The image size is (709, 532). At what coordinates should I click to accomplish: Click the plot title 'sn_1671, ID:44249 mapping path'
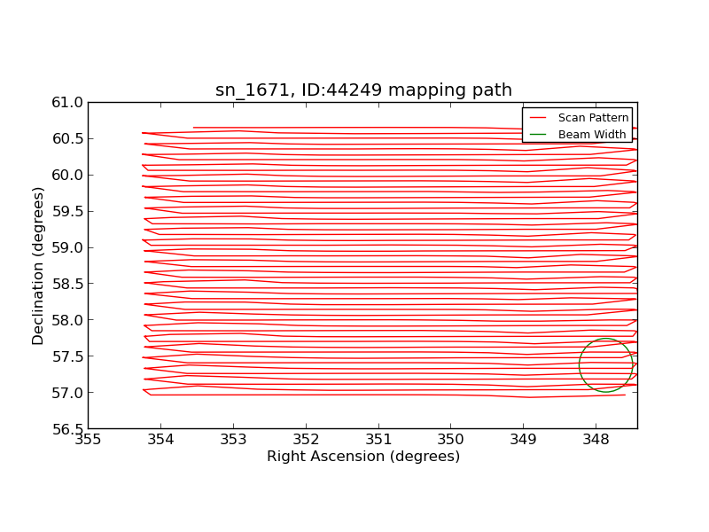point(363,90)
